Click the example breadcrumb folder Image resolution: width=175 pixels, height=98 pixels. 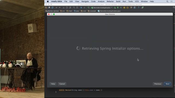tap(92, 11)
